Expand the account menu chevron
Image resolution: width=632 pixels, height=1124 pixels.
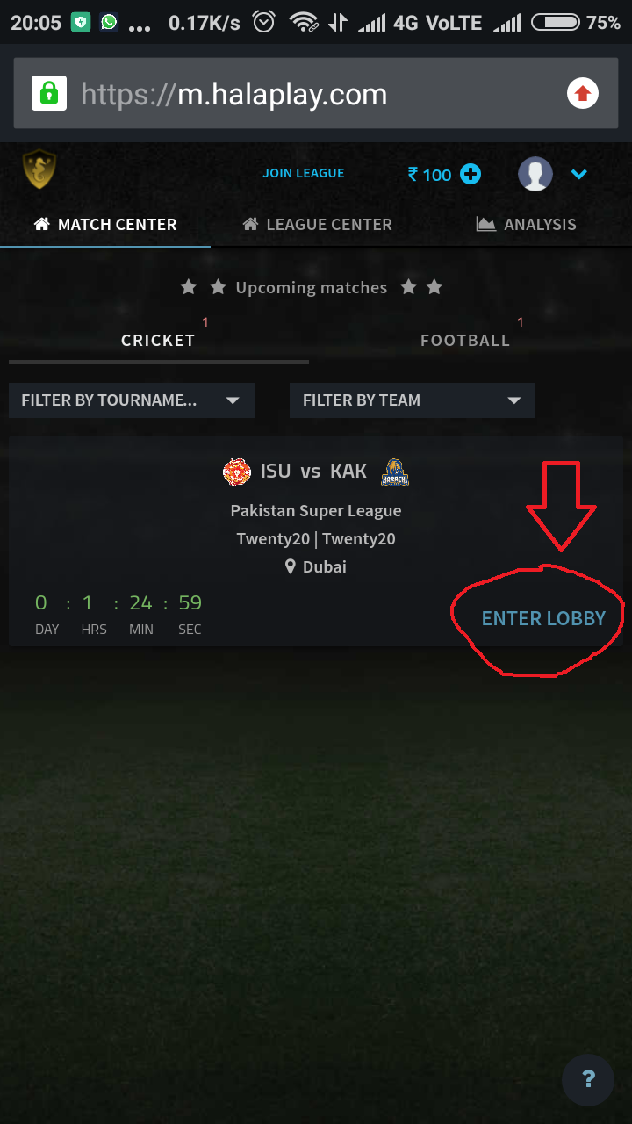578,174
